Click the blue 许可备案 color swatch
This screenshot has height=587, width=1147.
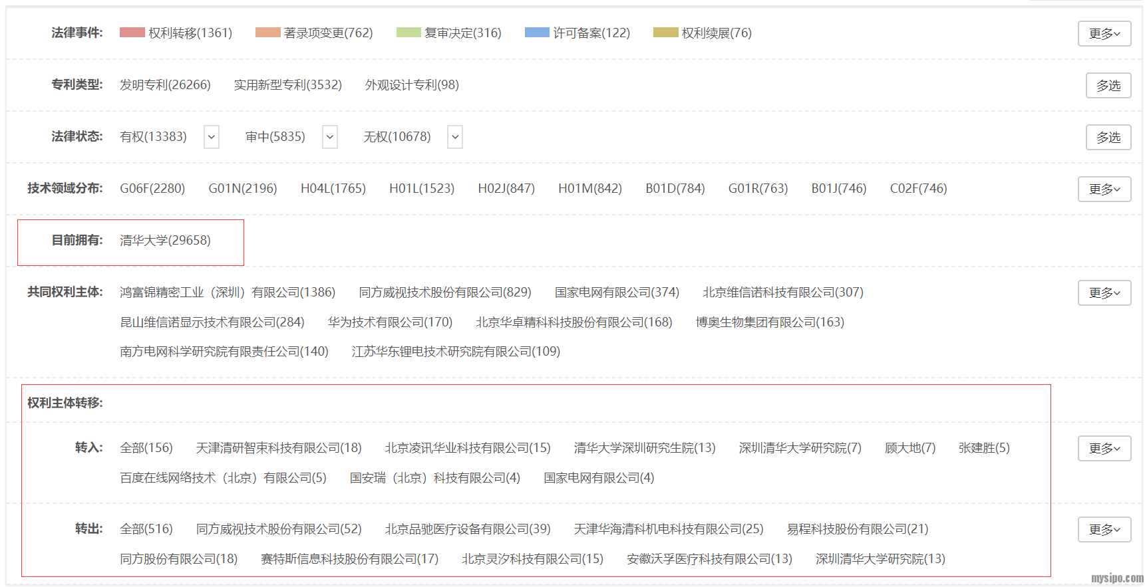click(x=536, y=33)
